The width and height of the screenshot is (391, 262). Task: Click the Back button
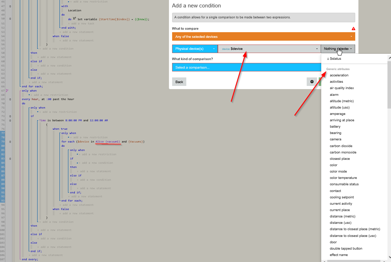[179, 82]
